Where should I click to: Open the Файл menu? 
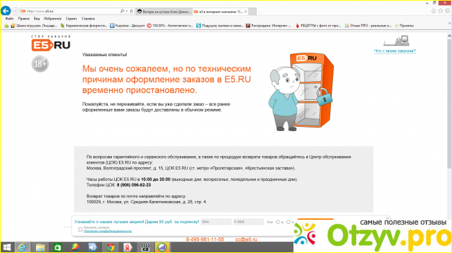click(9, 19)
